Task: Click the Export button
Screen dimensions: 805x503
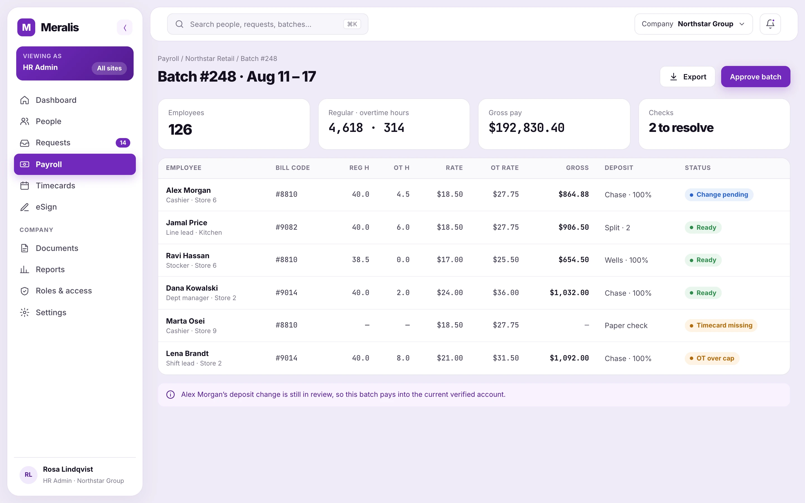Action: click(688, 77)
